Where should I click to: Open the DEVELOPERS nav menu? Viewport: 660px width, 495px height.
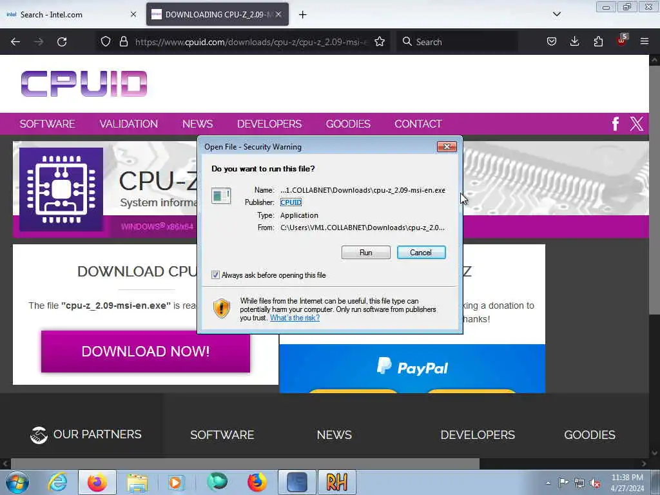(269, 124)
